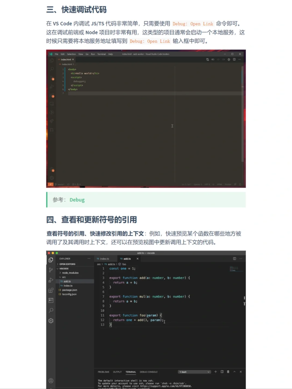Open the Debug reference link

pos(77,200)
